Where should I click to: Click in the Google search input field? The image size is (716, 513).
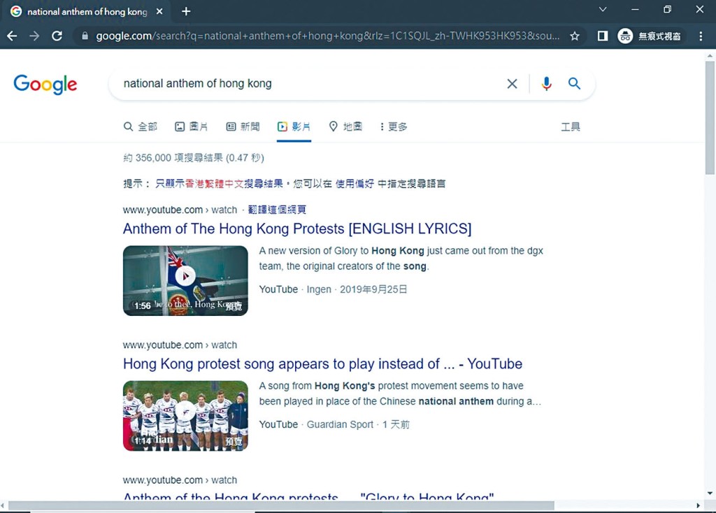pos(308,84)
